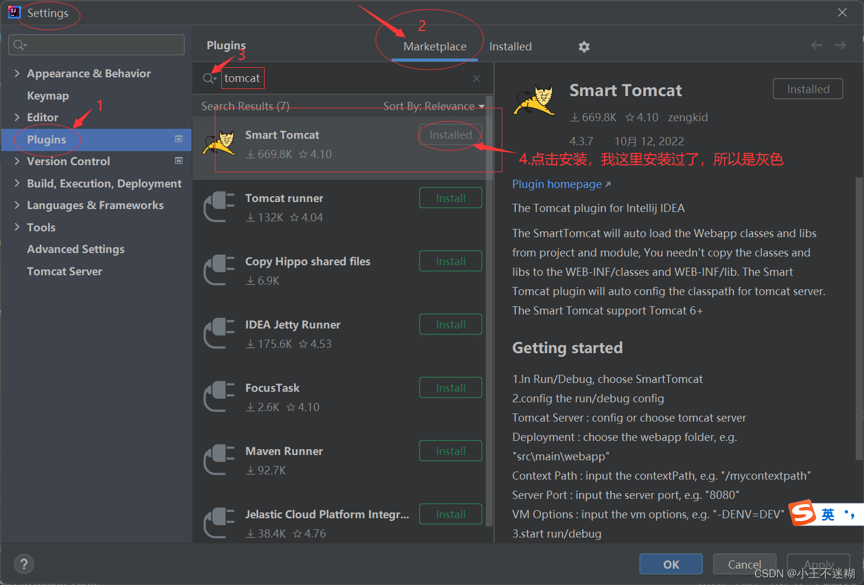Click the Copy Hippo shared files plug icon
864x585 pixels.
point(219,271)
